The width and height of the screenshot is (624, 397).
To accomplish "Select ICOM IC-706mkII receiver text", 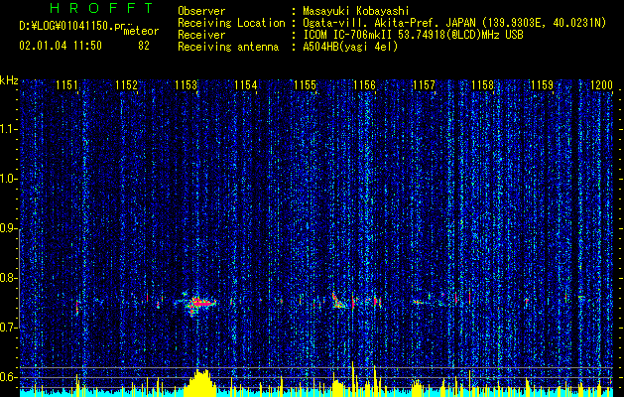I will pos(348,35).
